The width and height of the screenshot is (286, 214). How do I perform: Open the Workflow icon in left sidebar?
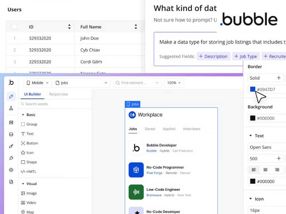tap(11, 108)
